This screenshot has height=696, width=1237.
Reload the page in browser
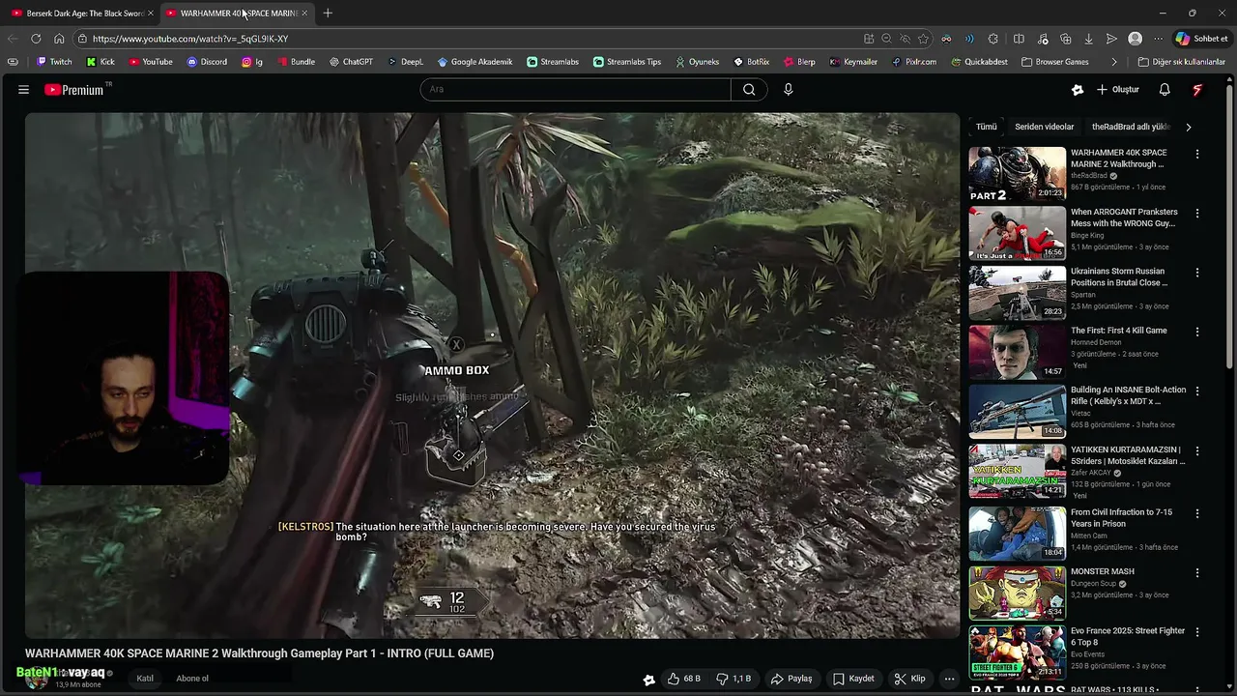[36, 39]
